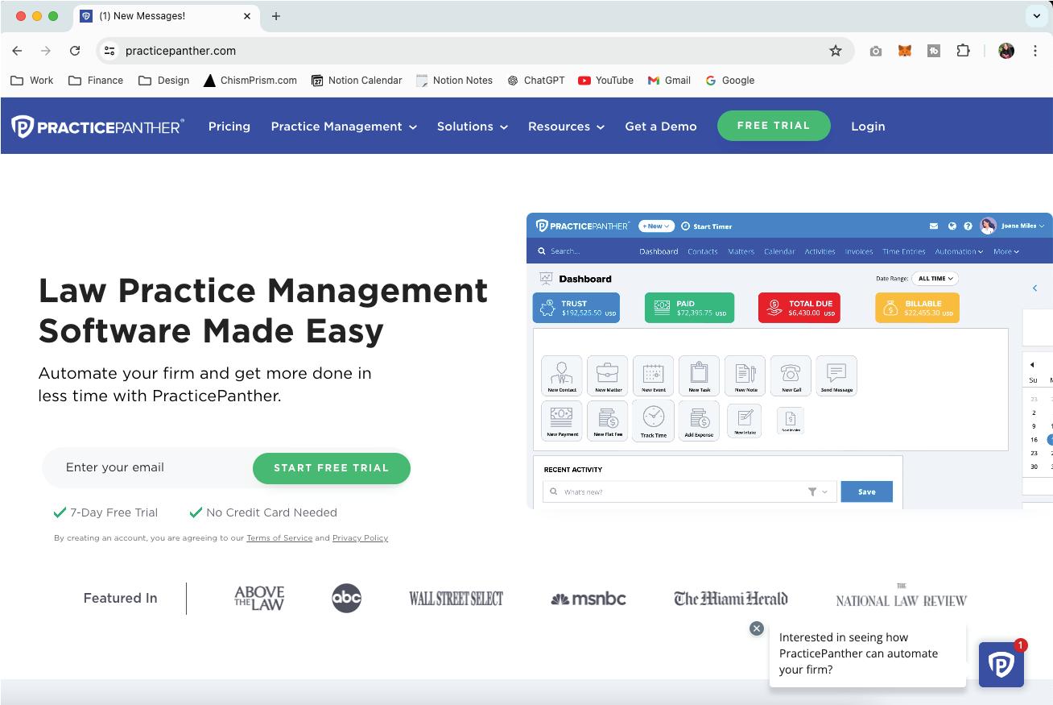Select the Dashboard tab in the app preview

coord(659,251)
